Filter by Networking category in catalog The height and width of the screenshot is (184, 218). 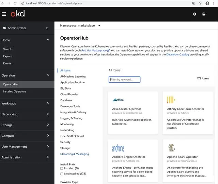click(x=67, y=130)
